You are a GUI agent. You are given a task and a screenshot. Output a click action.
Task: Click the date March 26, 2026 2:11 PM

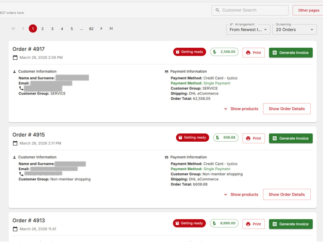click(x=40, y=143)
